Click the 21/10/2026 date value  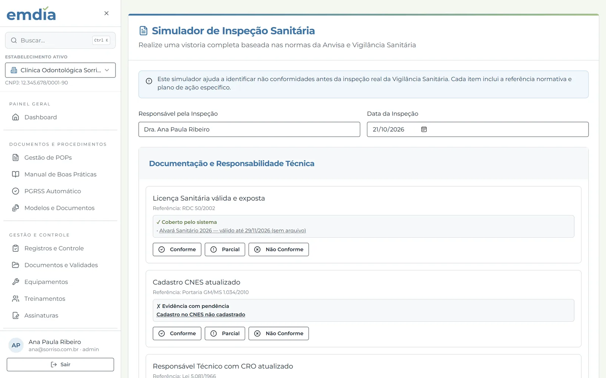388,129
